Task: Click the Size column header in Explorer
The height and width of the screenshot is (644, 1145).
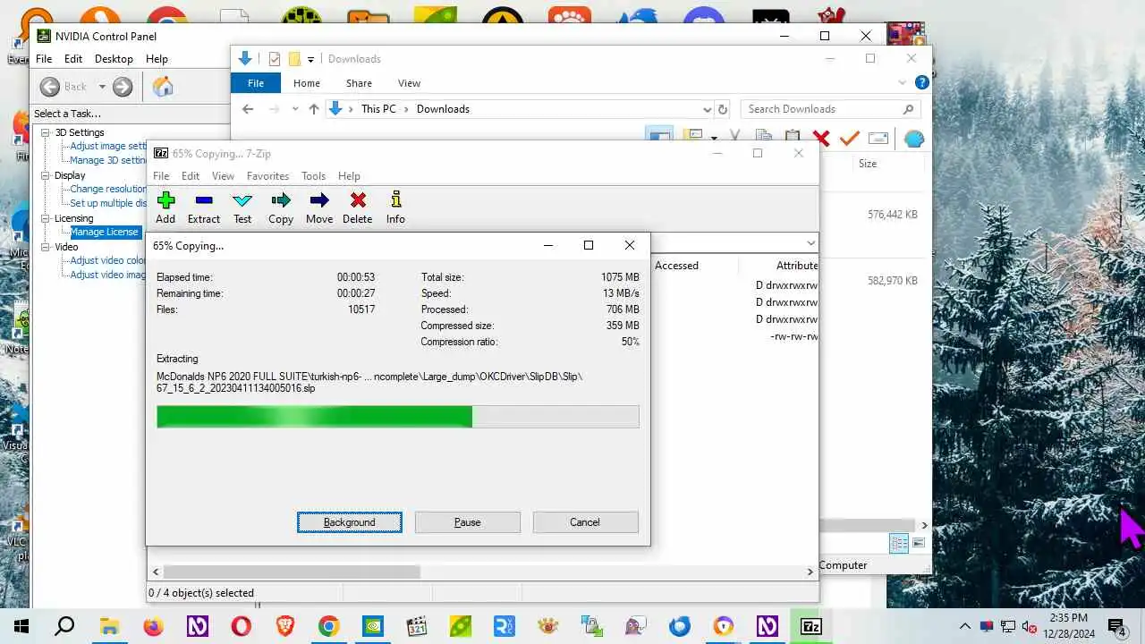Action: (868, 164)
